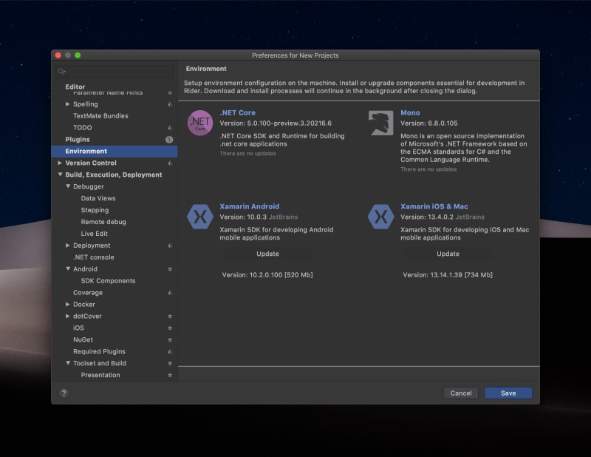This screenshot has height=457, width=591.
Task: Select the Editor heading in tree
Action: (x=75, y=87)
